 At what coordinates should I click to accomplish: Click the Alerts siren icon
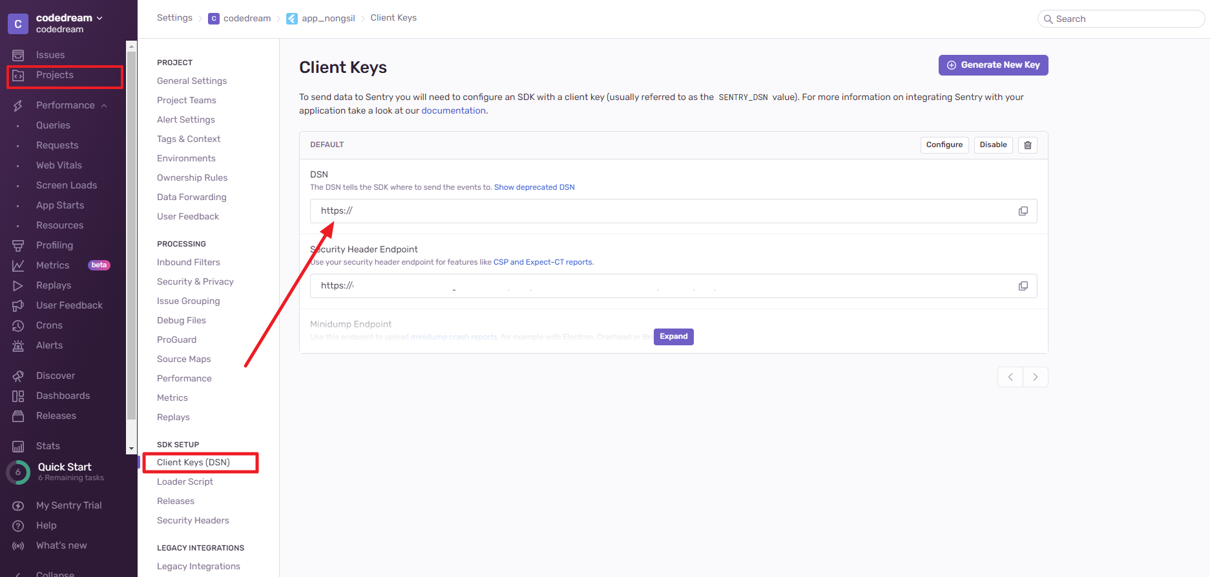pyautogui.click(x=18, y=345)
